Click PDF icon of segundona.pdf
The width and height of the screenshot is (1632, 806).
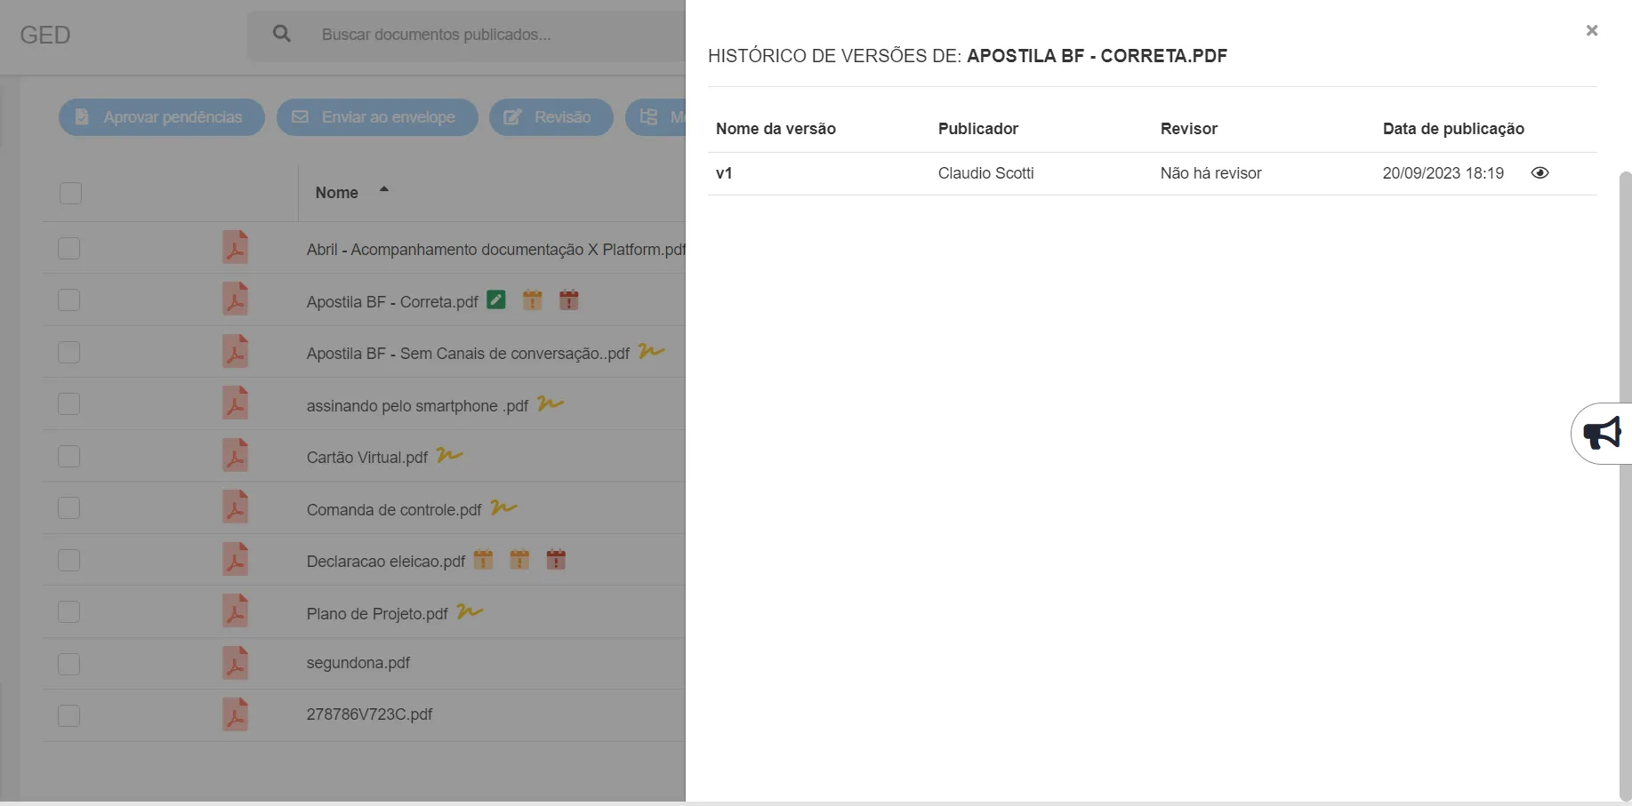coord(235,664)
